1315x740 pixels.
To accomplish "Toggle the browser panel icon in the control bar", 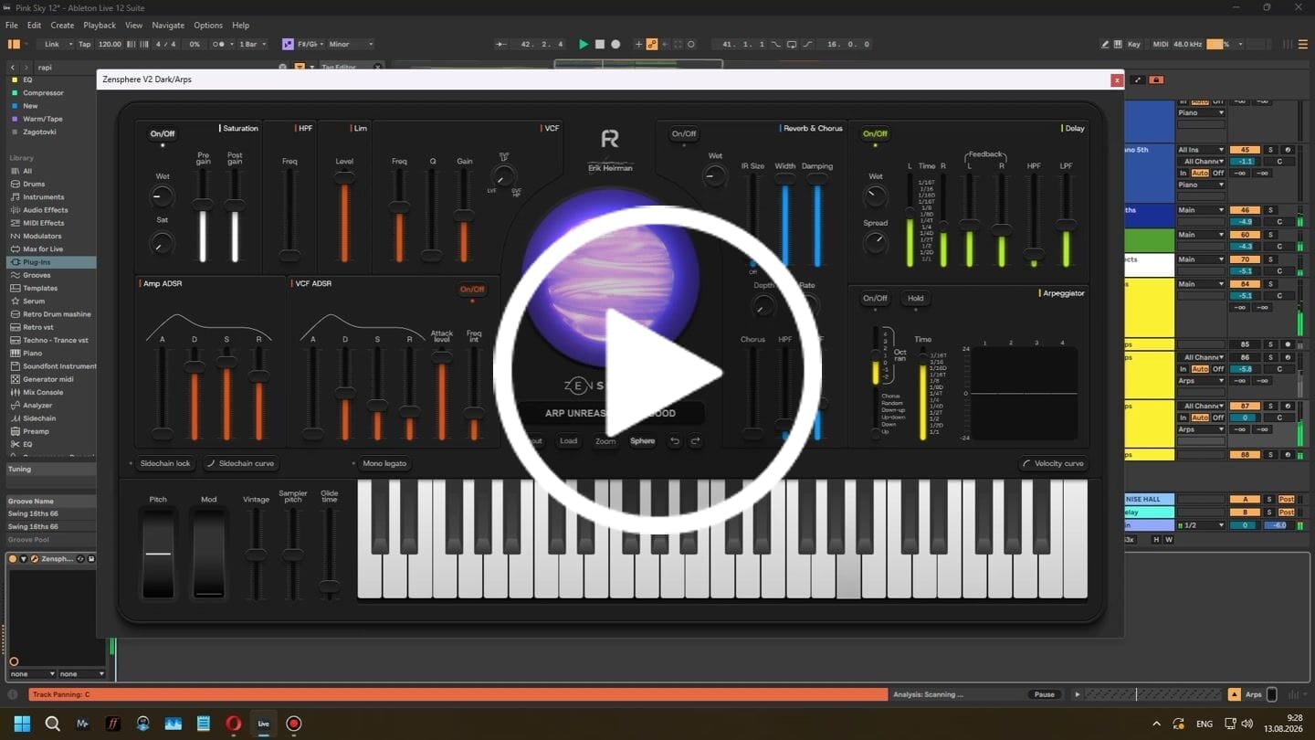I will (14, 44).
